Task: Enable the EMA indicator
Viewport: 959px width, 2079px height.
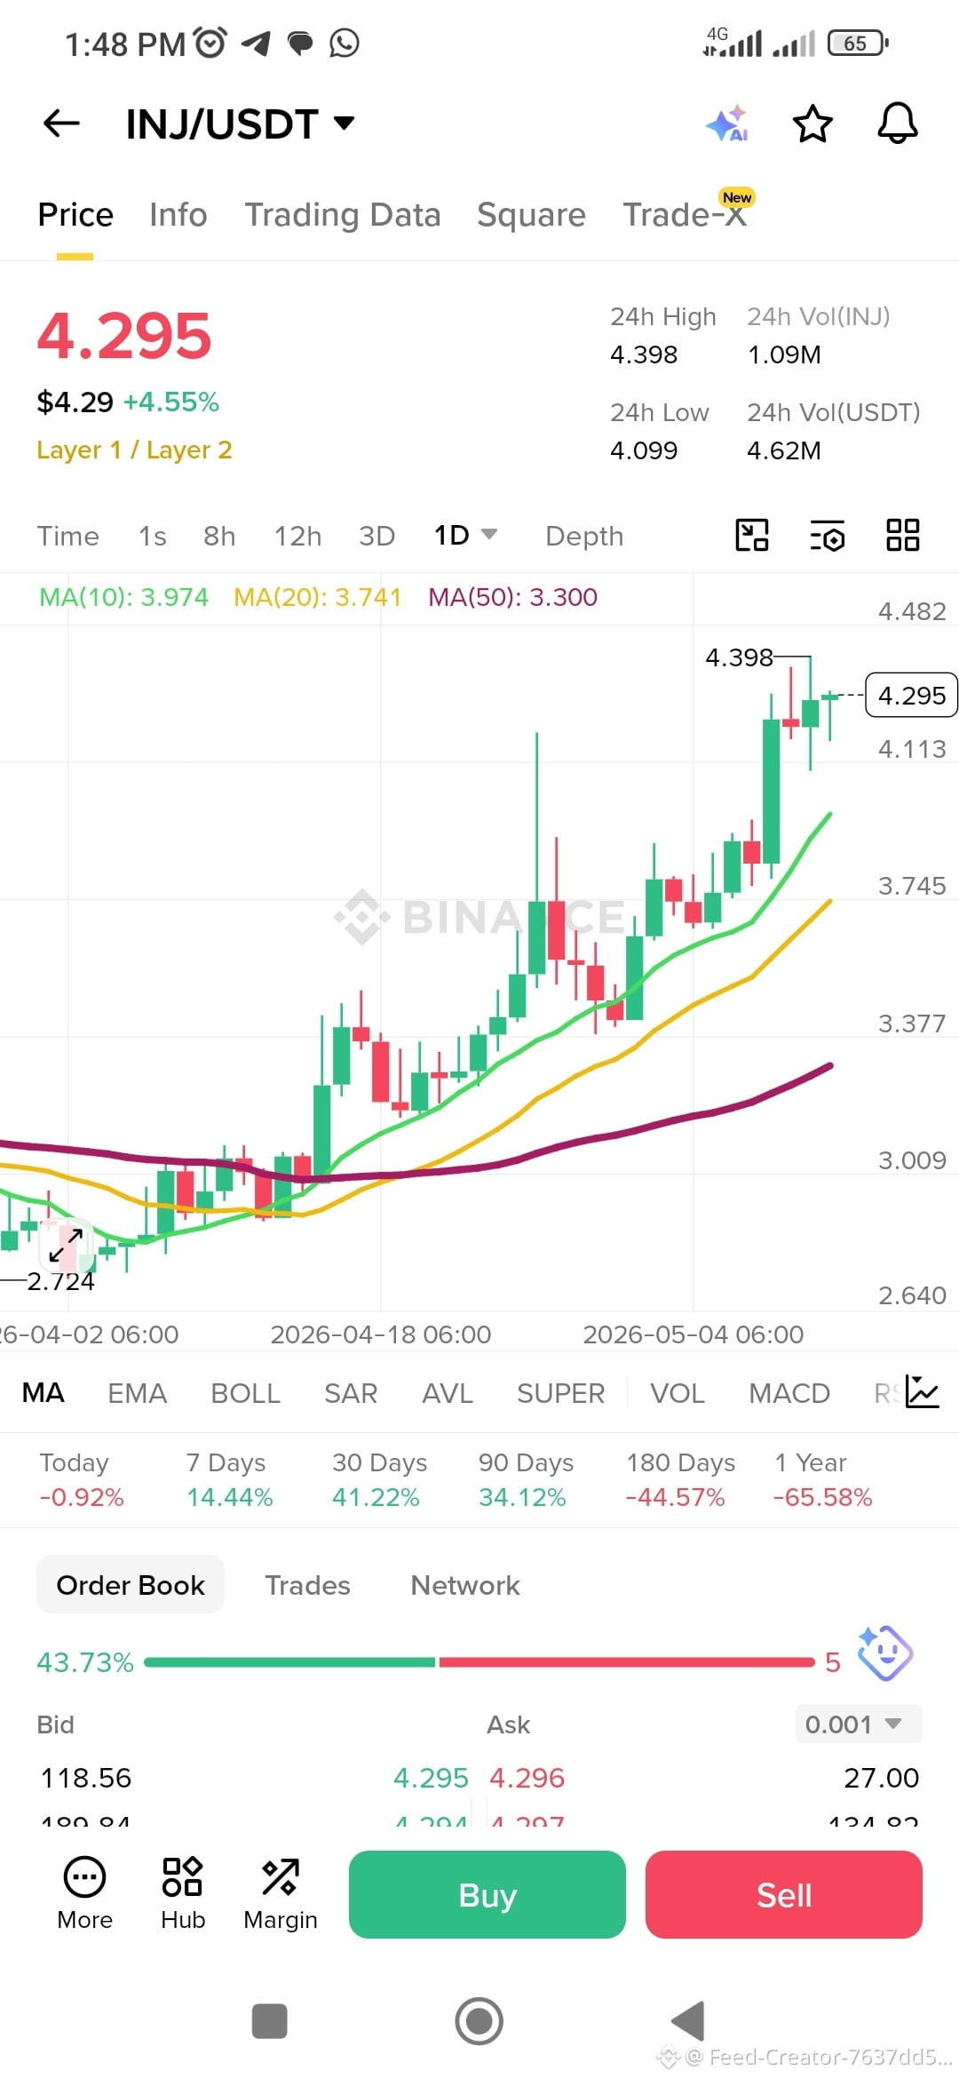Action: (137, 1392)
